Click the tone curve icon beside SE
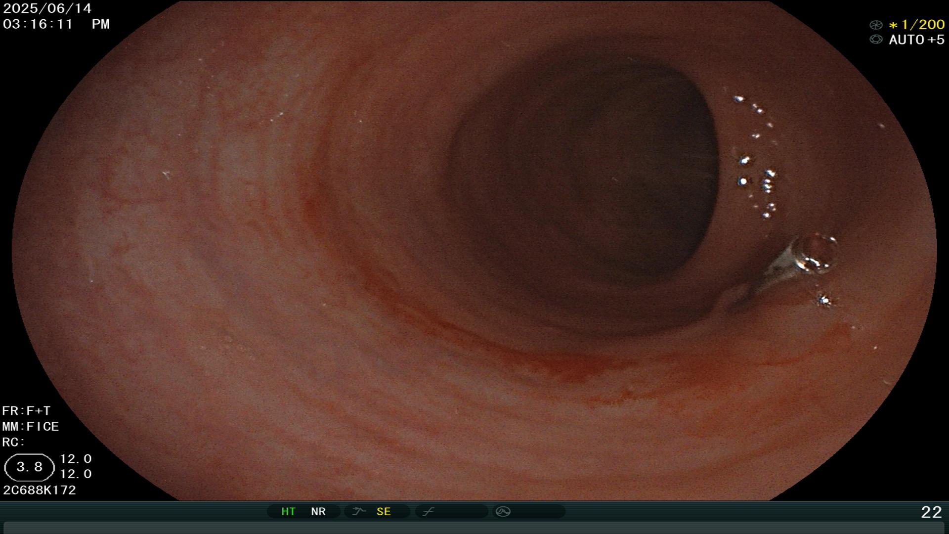The height and width of the screenshot is (534, 949). click(359, 511)
